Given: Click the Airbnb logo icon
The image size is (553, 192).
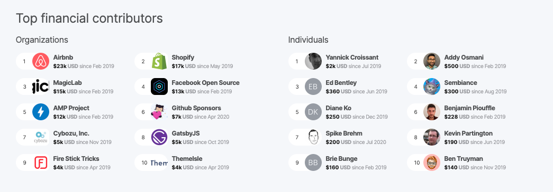Looking at the screenshot, I should [41, 61].
